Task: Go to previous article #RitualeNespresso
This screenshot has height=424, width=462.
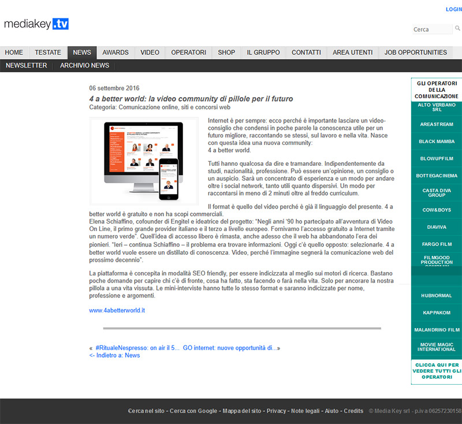Action: coord(137,348)
